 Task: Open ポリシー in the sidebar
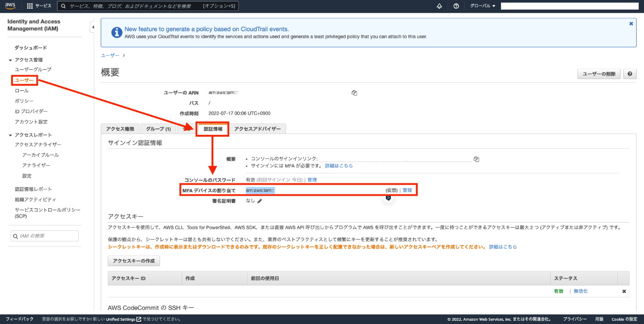(24, 101)
